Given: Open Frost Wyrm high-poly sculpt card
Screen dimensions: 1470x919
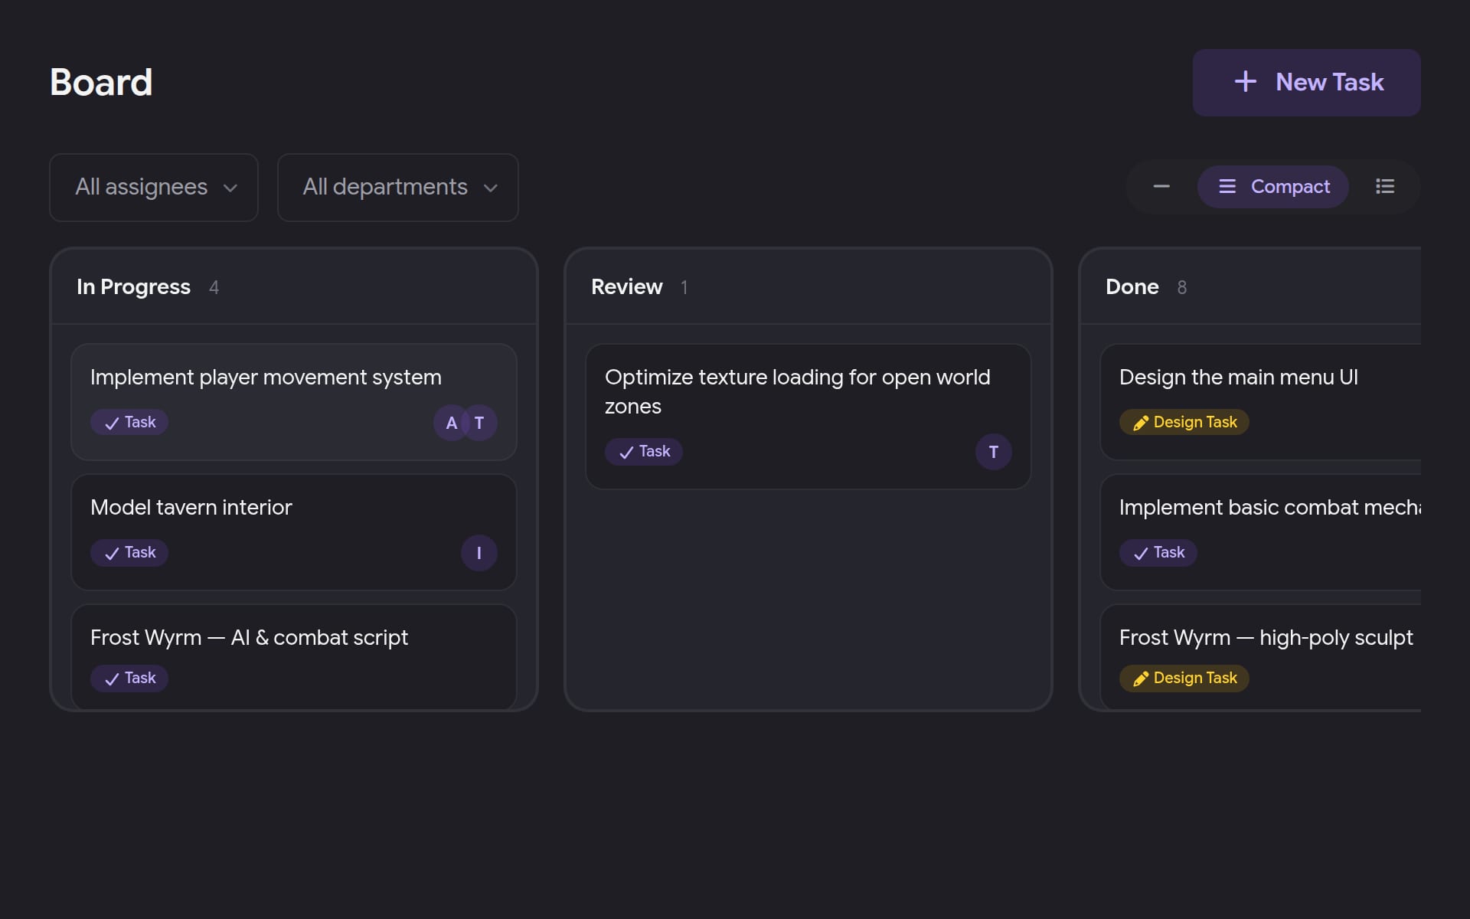Looking at the screenshot, I should coord(1261,657).
